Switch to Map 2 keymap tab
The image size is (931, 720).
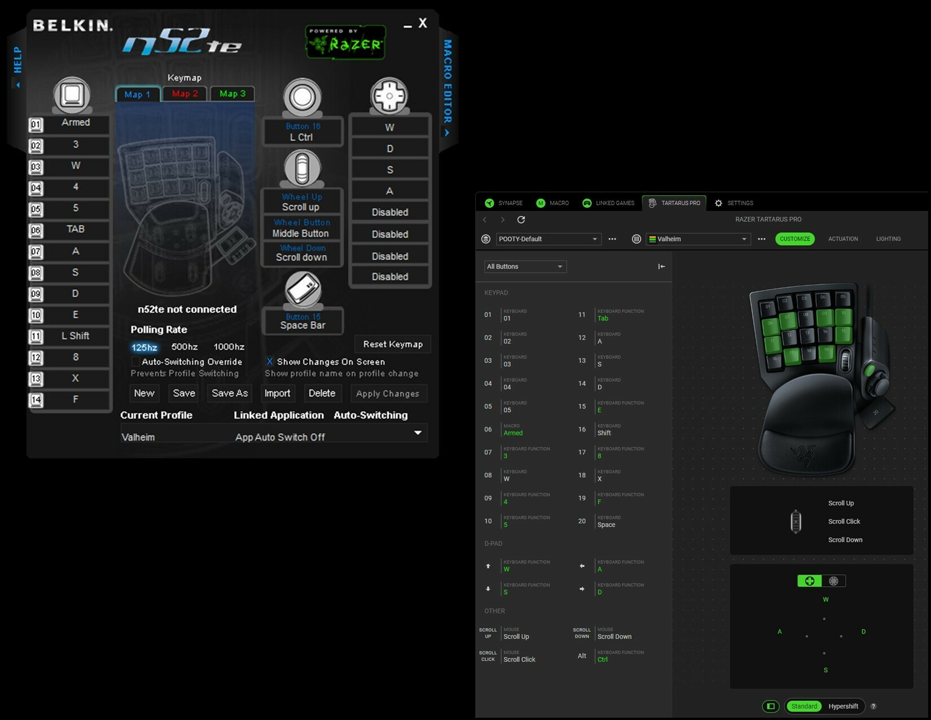coord(185,94)
